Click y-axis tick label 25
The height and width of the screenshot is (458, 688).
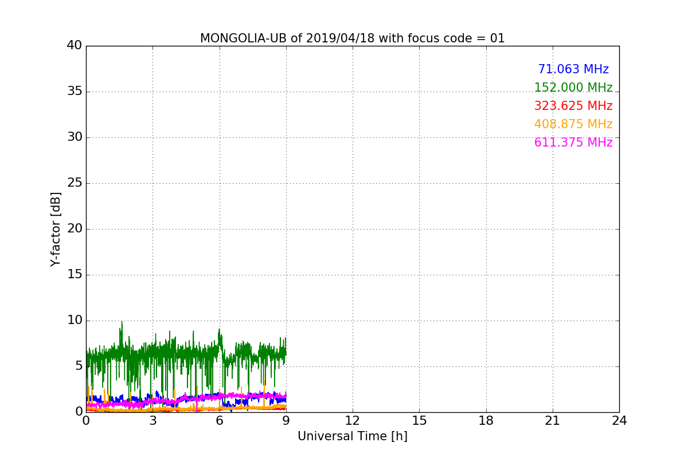(75, 183)
